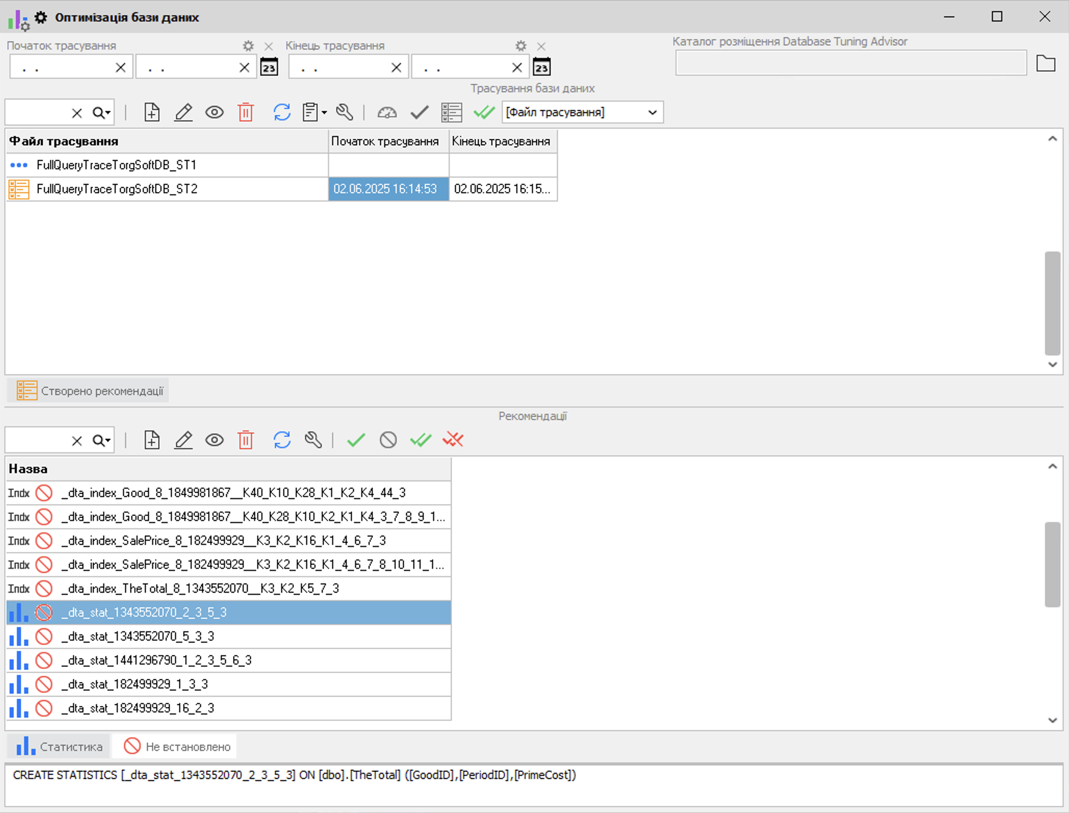Screen dimensions: 1069x813
Task: Click the checklist icon in trace toolbar
Action: tap(451, 112)
